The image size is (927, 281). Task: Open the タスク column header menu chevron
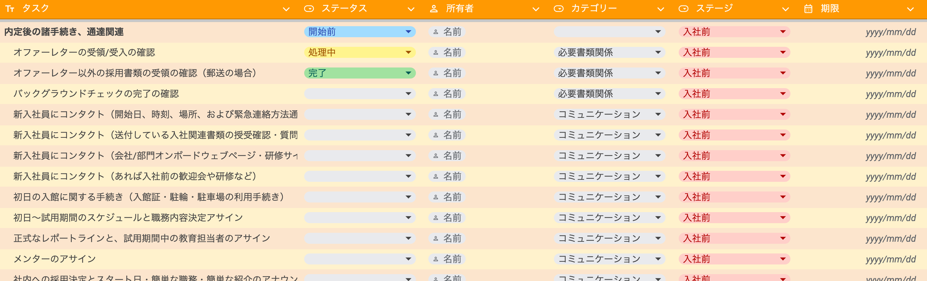pyautogui.click(x=286, y=9)
